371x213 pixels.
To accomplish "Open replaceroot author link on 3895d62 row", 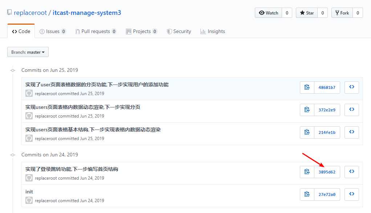I will coord(46,178).
